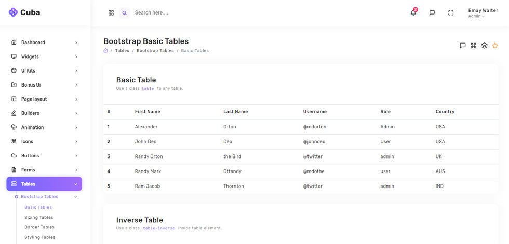509x244 pixels.
Task: Click the breadcrumb home icon
Action: click(x=105, y=50)
